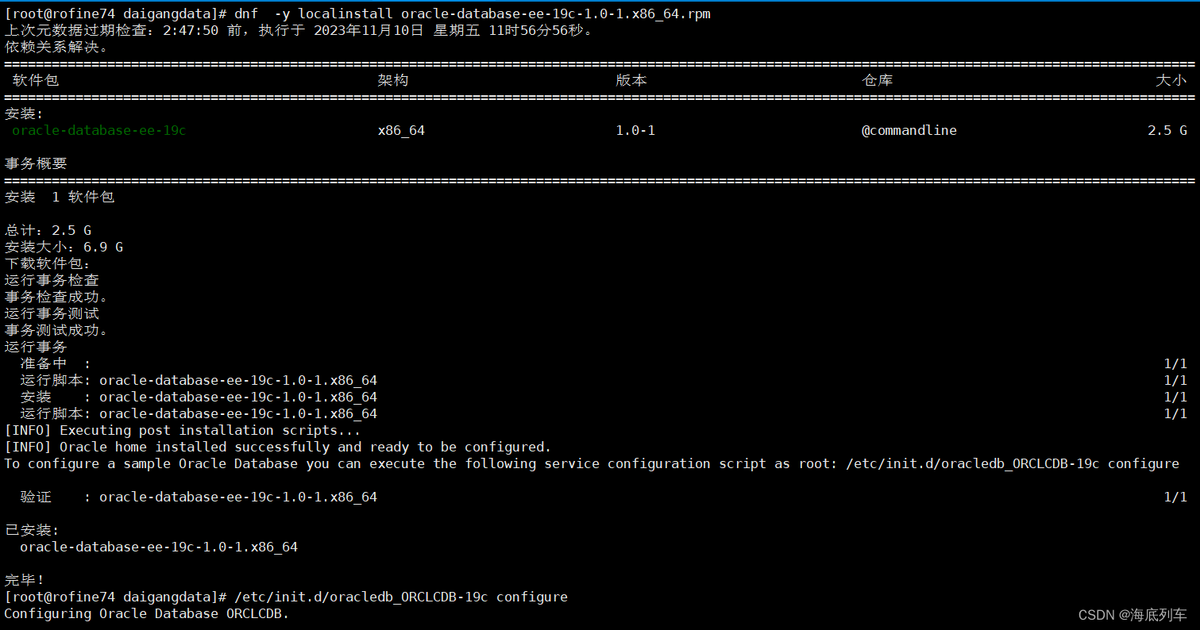The width and height of the screenshot is (1200, 630).
Task: Select the '上次元数据过期检查' line
Action: tap(299, 31)
